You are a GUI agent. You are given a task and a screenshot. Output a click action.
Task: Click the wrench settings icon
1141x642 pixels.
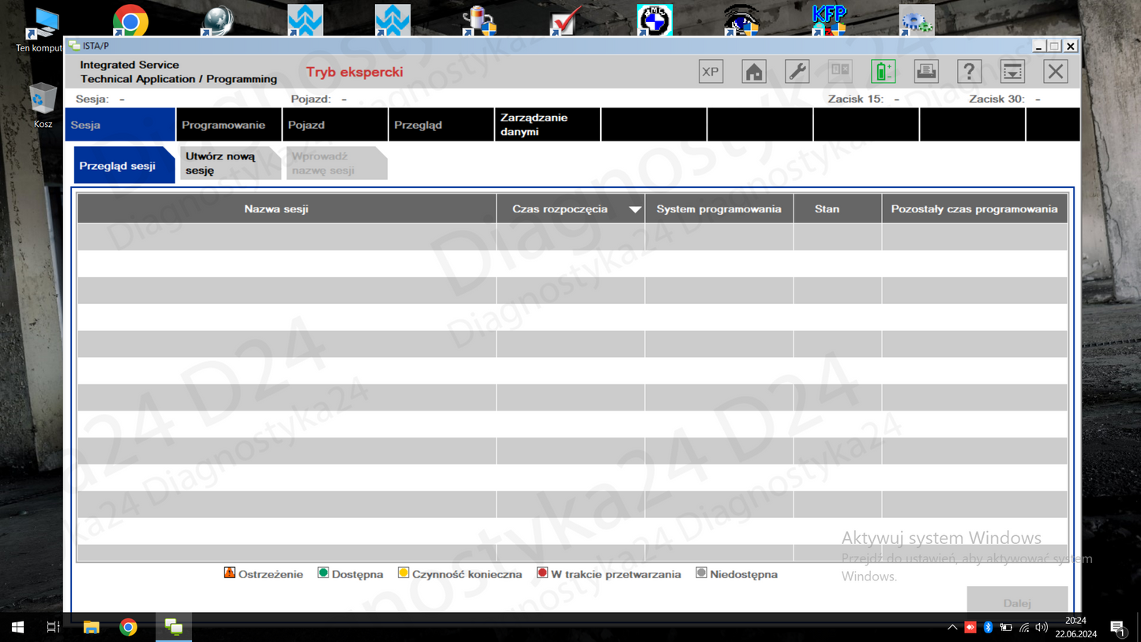point(797,72)
